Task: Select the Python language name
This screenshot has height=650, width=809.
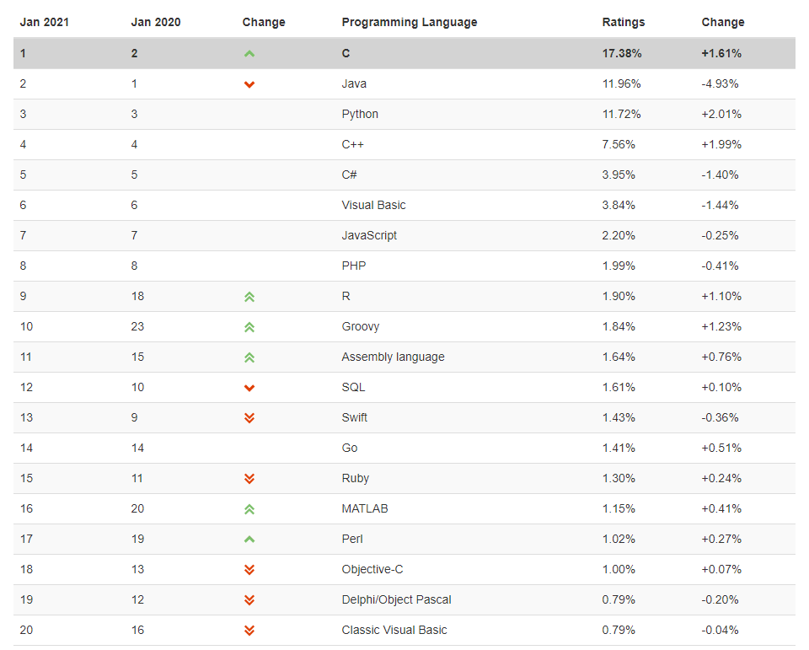Action: [360, 114]
